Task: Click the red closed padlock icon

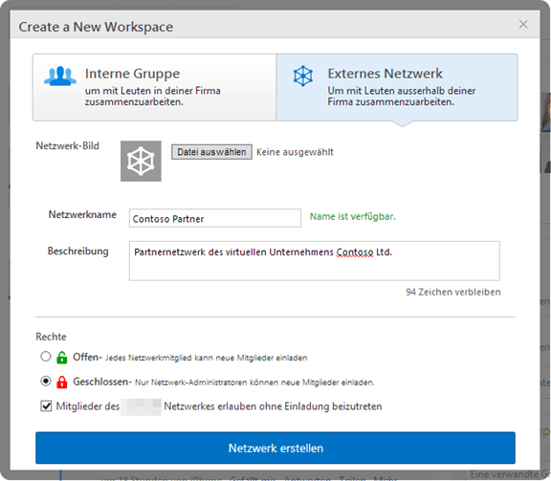Action: tap(62, 382)
